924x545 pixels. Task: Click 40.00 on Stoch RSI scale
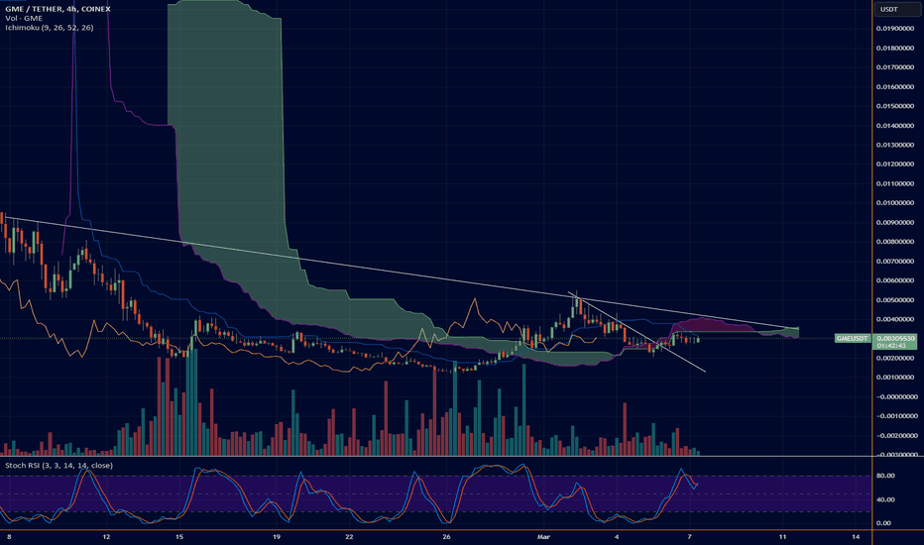coord(885,499)
